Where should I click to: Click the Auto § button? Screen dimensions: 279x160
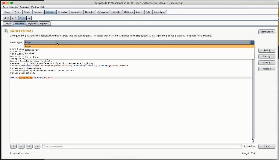point(266,63)
